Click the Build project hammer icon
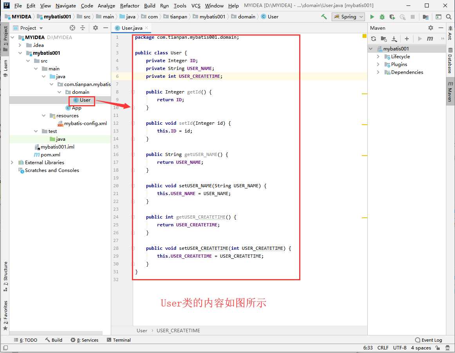The height and width of the screenshot is (353, 455). point(324,17)
